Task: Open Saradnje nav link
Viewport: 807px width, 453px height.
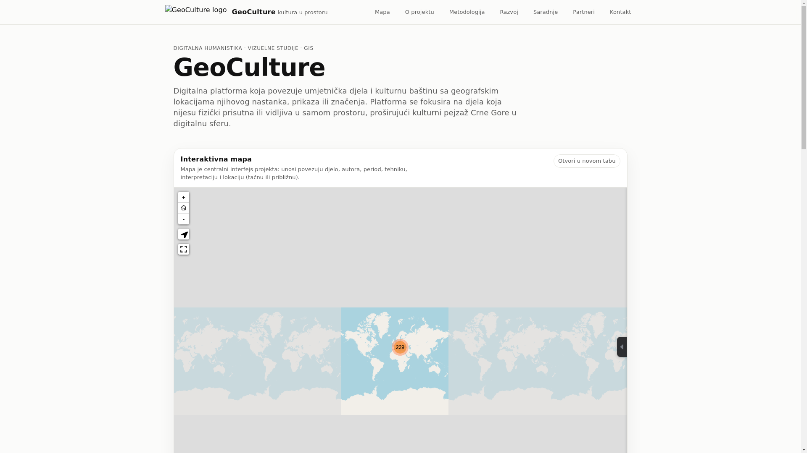Action: 545,12
